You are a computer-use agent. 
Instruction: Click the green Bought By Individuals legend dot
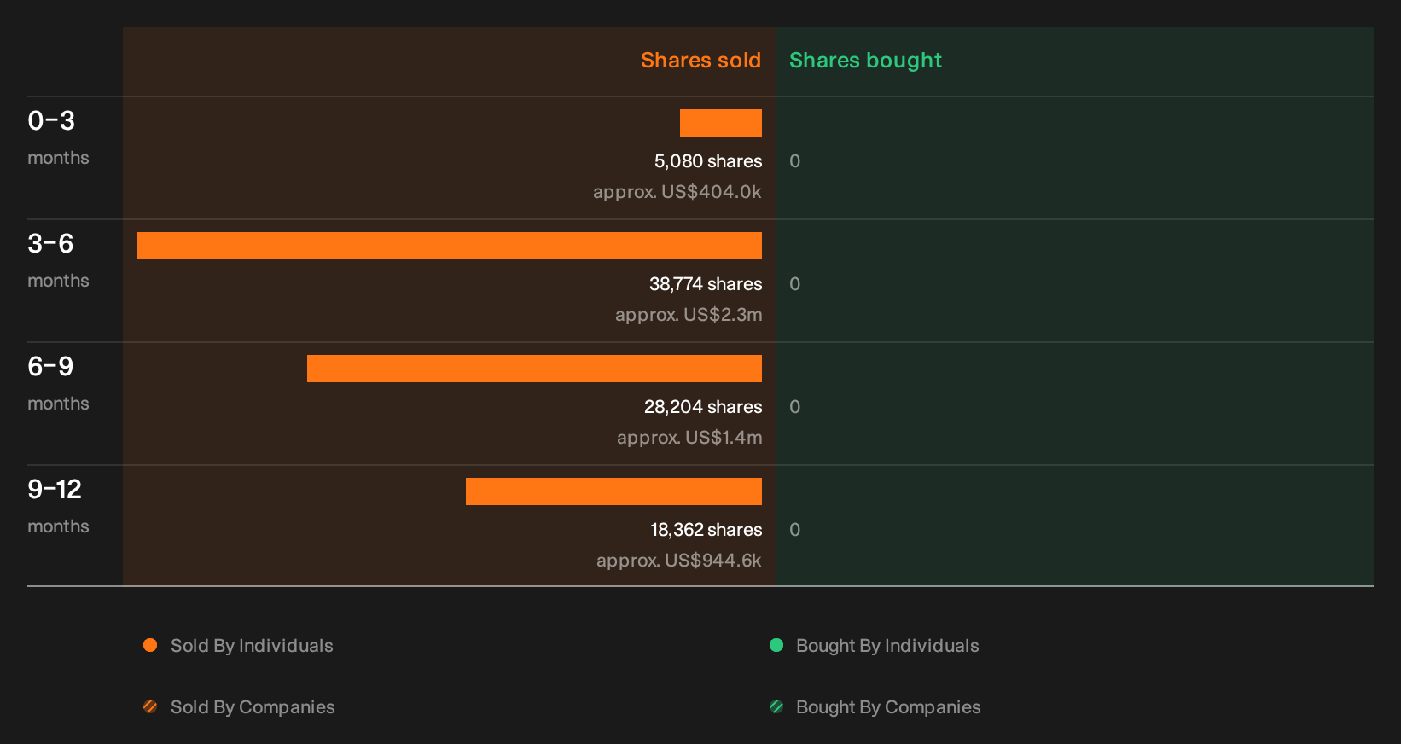click(776, 645)
